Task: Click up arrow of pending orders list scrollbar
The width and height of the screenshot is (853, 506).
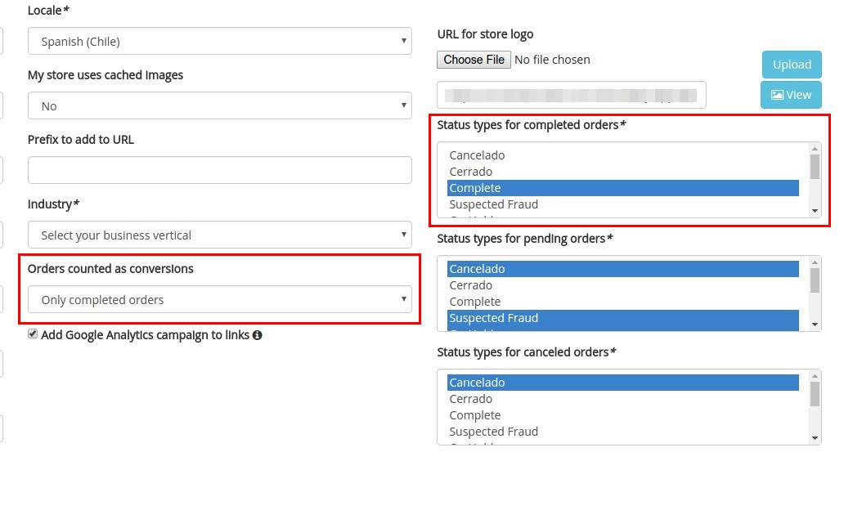Action: pyautogui.click(x=815, y=262)
